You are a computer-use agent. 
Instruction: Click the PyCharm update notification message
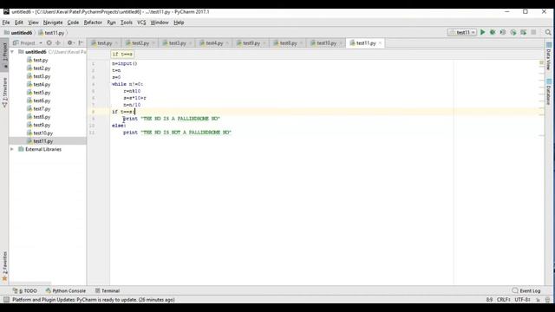(x=94, y=300)
